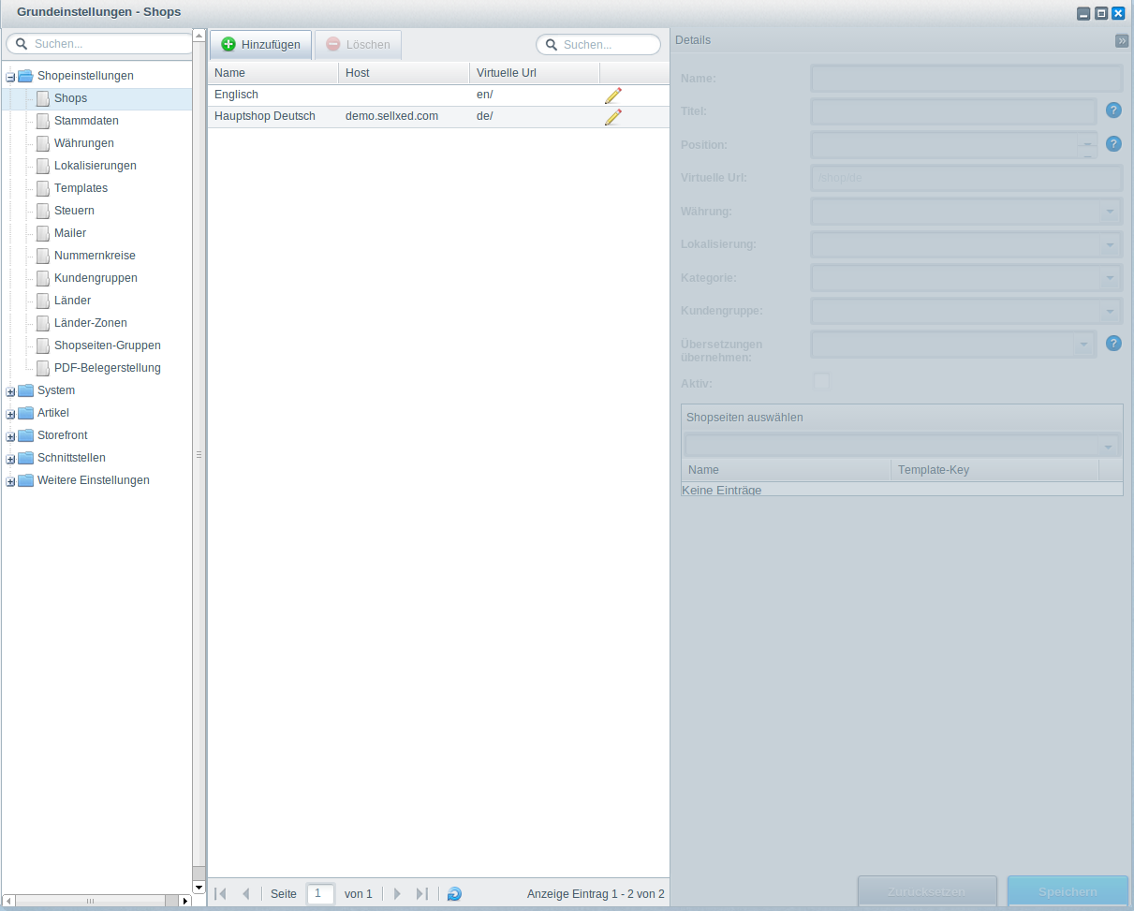Select Stammdaten in the settings tree

(x=86, y=121)
